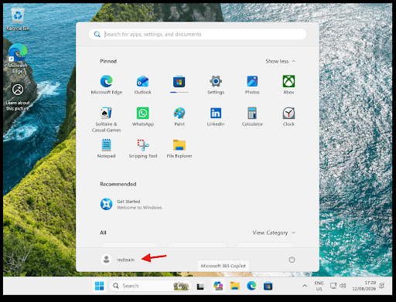The image size is (396, 302).
Task: Open Outlook from pinned apps
Action: tap(142, 85)
